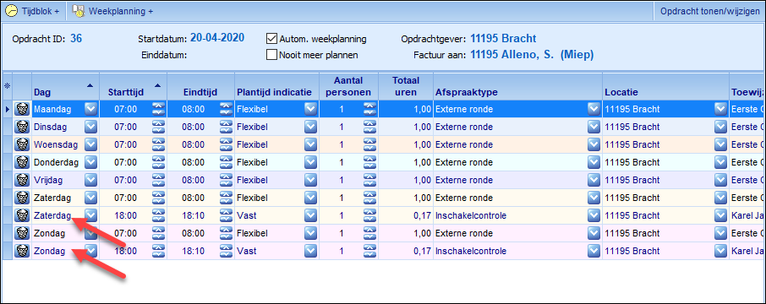The height and width of the screenshot is (304, 766).
Task: Adjust Starttijd stepper in Maandag row
Action: (x=159, y=109)
